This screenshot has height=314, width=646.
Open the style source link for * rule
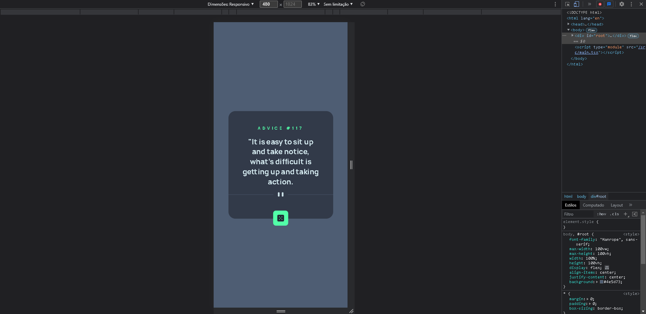(631, 294)
